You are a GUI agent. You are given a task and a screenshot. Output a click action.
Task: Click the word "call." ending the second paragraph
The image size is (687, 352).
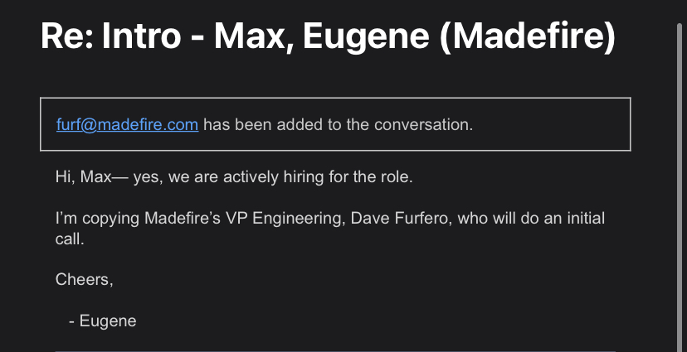pos(69,239)
